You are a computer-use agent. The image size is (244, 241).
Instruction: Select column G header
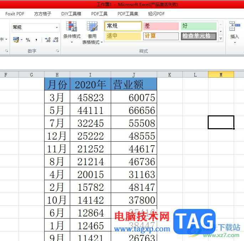(31, 75)
